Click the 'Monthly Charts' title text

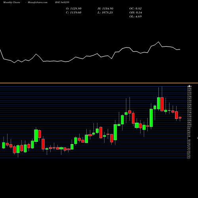click(x=11, y=2)
